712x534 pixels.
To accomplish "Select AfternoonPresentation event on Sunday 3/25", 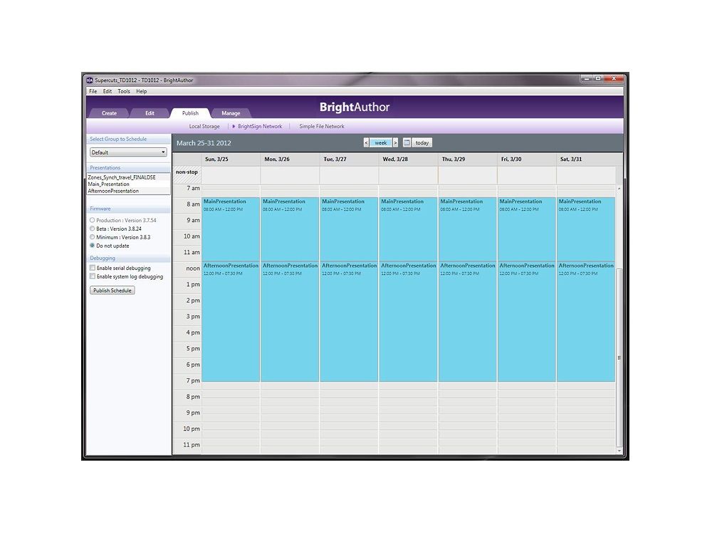I will click(231, 322).
